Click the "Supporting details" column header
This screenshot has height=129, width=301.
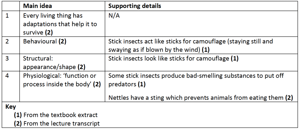tap(134, 6)
